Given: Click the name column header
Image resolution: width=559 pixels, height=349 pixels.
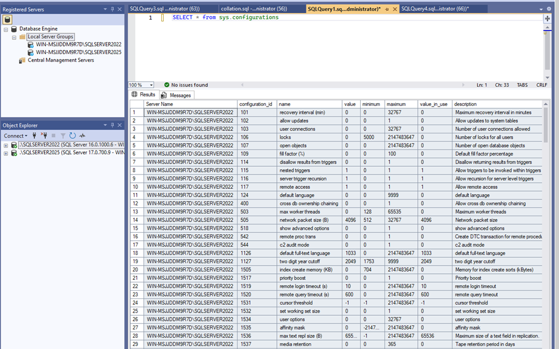Looking at the screenshot, I should click(x=310, y=104).
